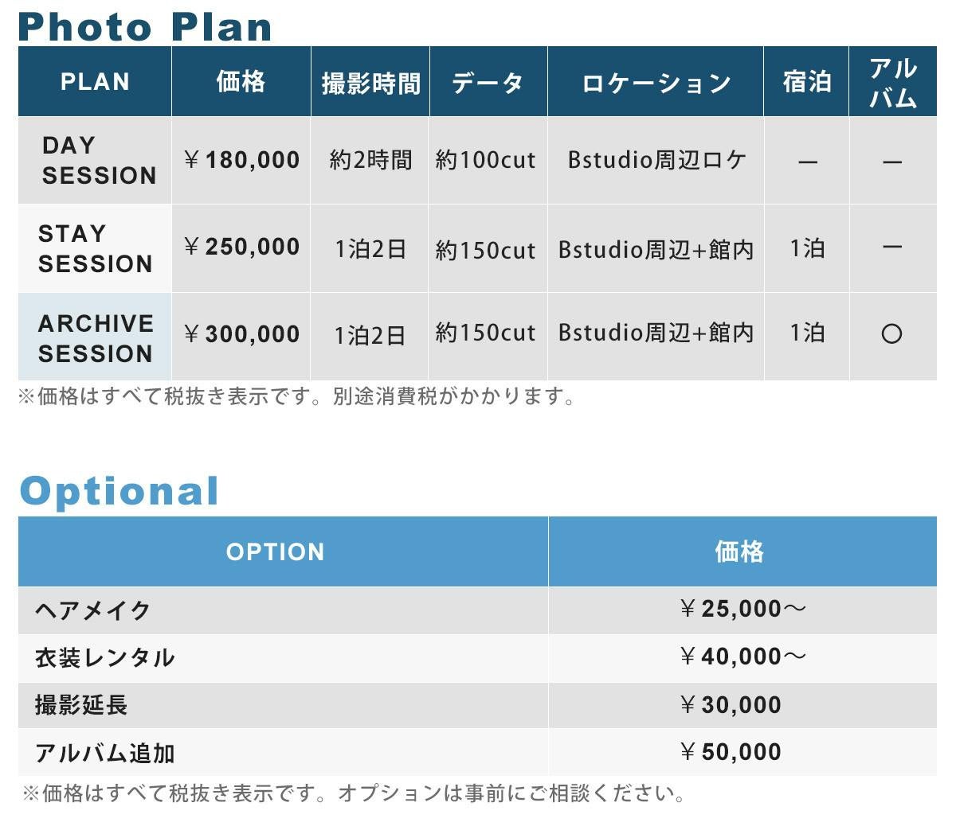956x826 pixels.
Task: Click the ￥250,000 price cell
Action: [x=241, y=247]
